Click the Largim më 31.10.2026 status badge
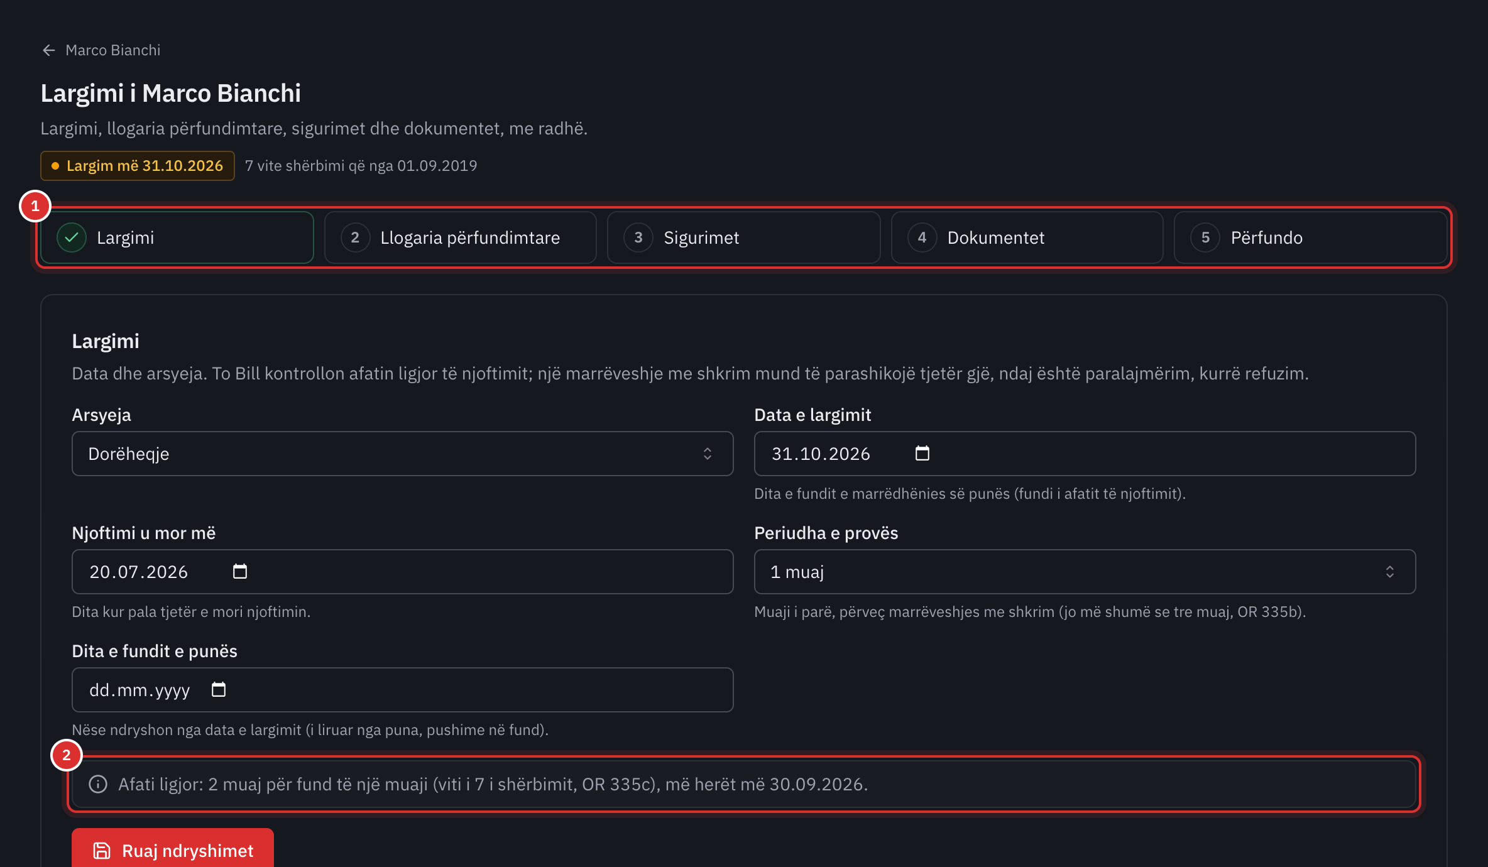The height and width of the screenshot is (867, 1488). pos(138,166)
